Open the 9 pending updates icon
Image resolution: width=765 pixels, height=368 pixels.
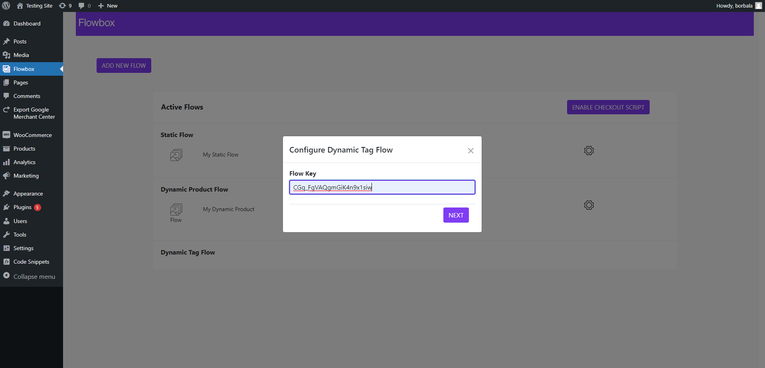tap(65, 6)
